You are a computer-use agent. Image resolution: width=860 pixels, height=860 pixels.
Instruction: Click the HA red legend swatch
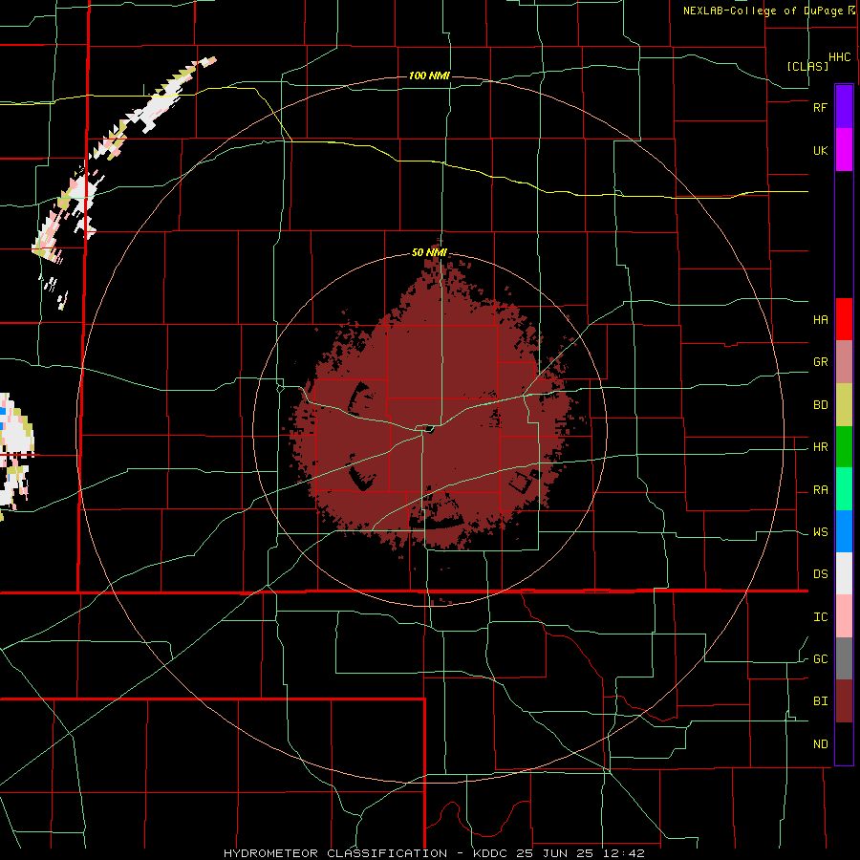pyautogui.click(x=844, y=319)
